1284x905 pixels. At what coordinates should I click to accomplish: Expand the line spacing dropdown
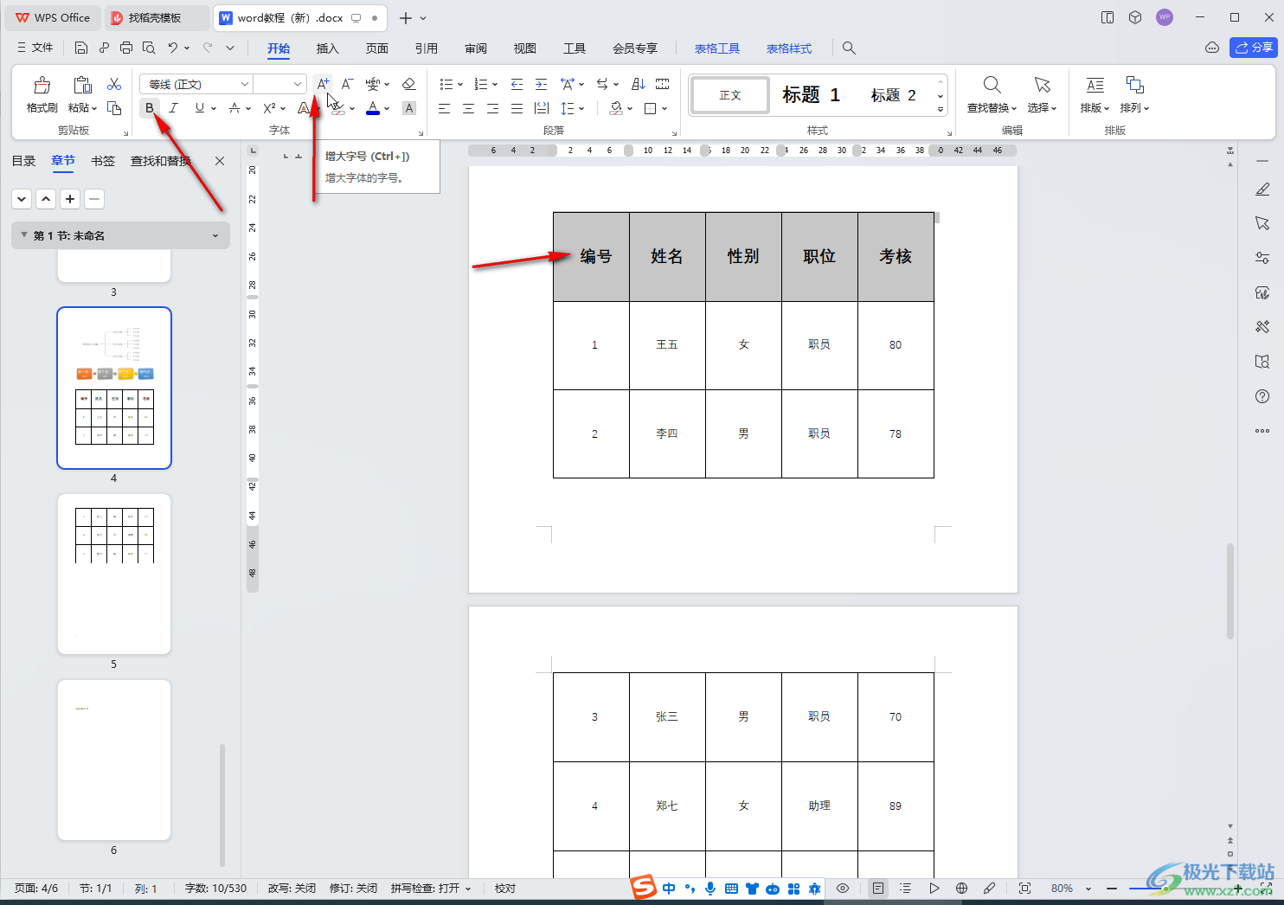pos(582,109)
